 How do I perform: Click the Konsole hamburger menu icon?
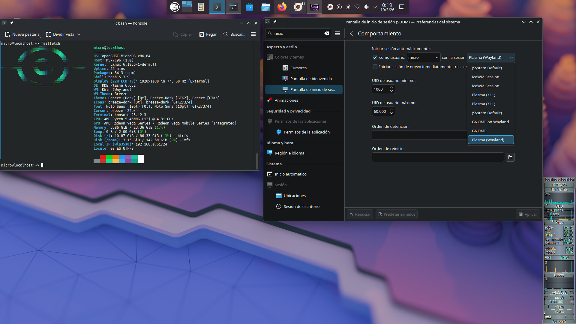pyautogui.click(x=253, y=34)
